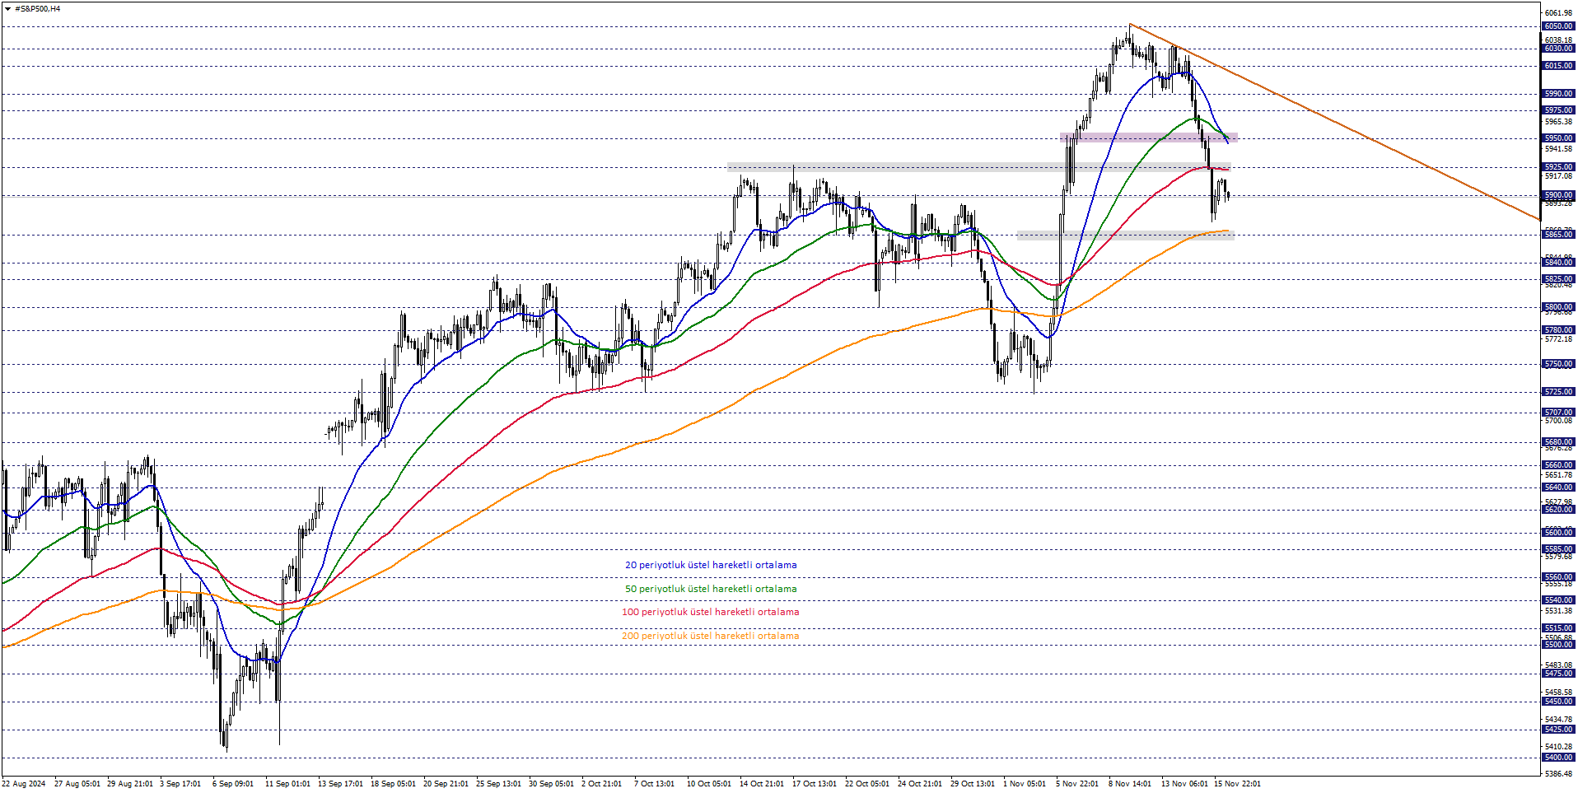Click the 5725.00 price level label

(1558, 392)
